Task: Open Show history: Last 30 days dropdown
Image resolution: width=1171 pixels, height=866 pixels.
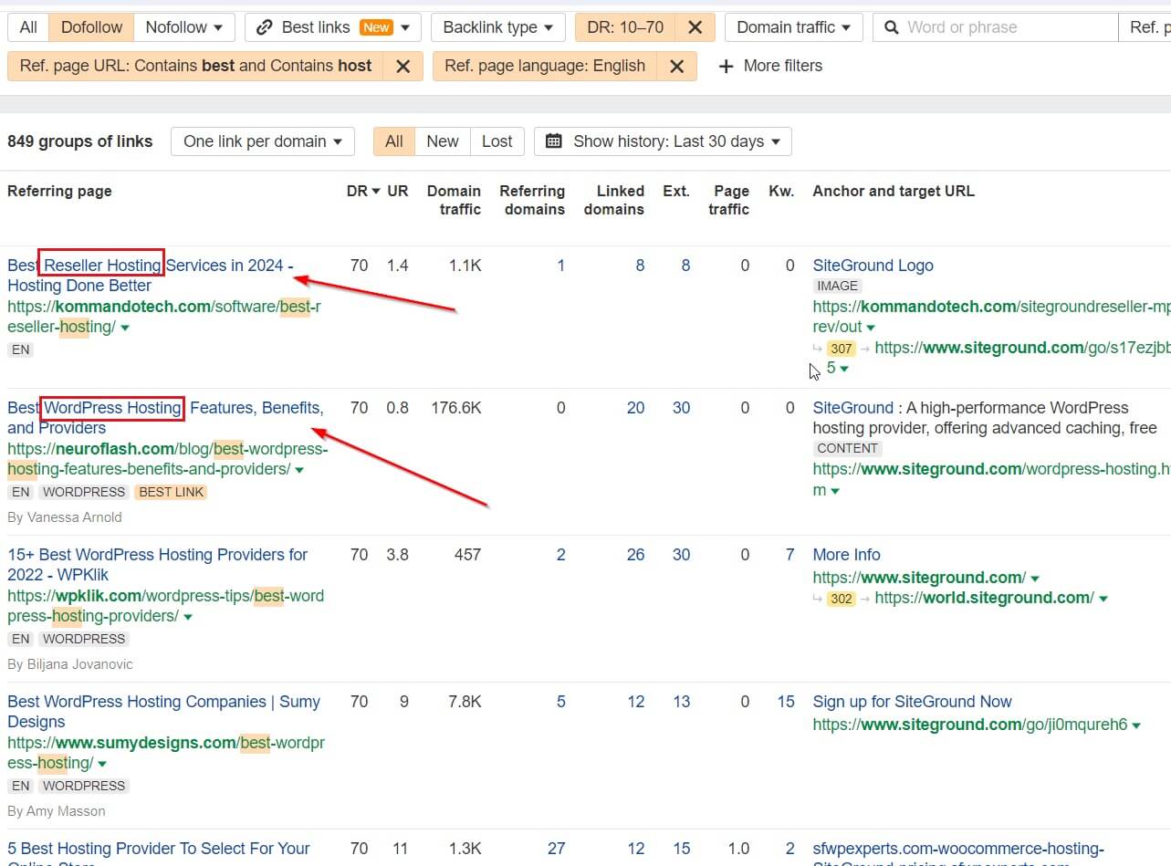Action: [x=663, y=141]
